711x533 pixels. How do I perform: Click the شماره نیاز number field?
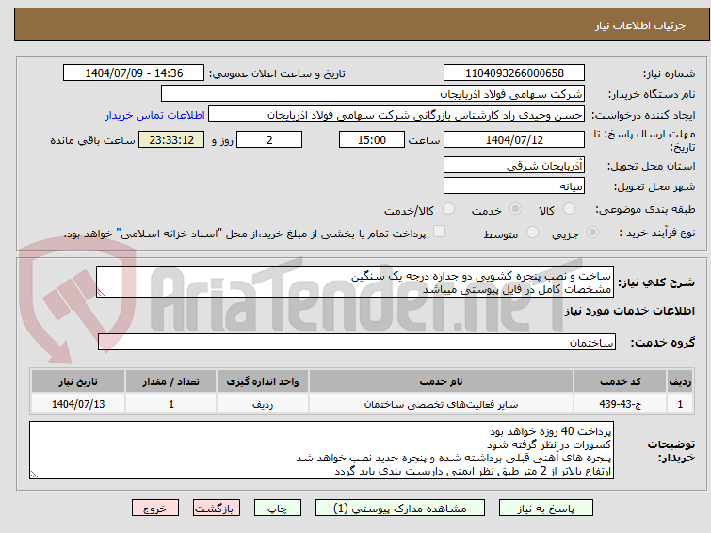pyautogui.click(x=514, y=73)
